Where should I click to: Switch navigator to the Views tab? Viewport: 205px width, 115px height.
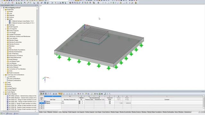click(16, 114)
